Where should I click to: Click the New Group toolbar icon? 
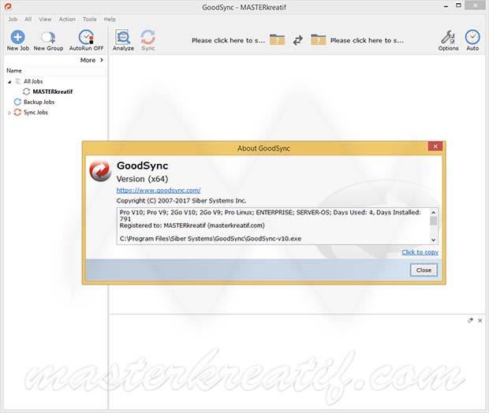click(x=48, y=37)
